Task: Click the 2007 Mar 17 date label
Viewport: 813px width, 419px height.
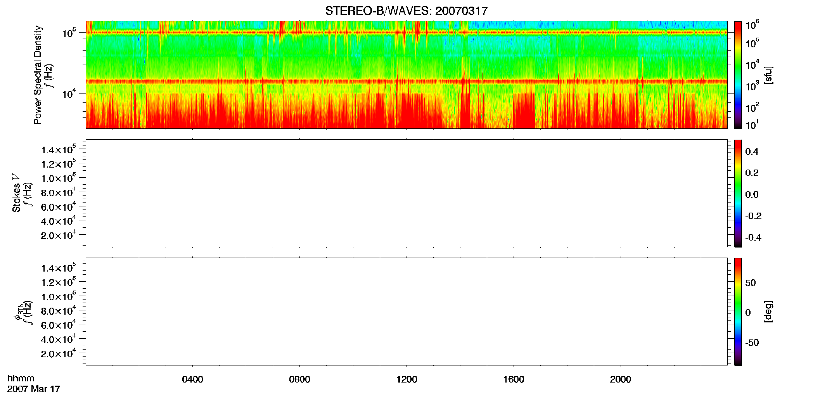Action: click(34, 389)
